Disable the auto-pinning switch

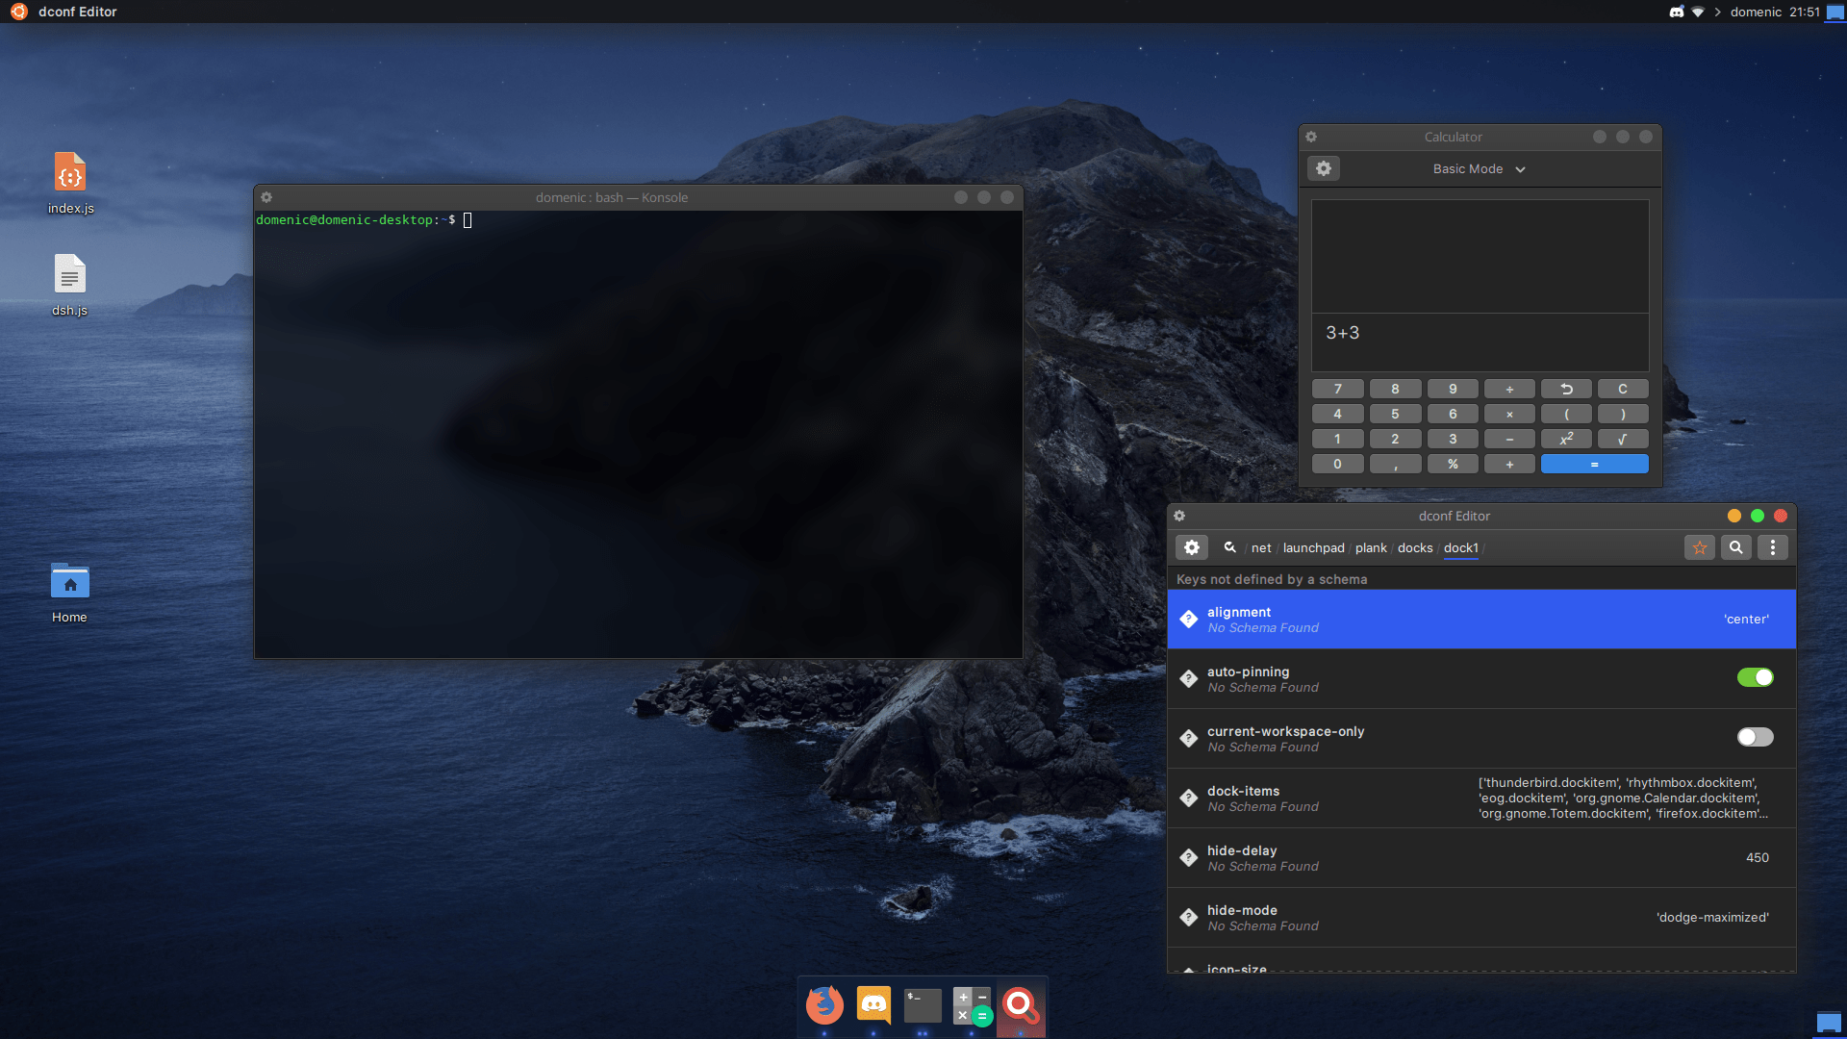(x=1756, y=677)
